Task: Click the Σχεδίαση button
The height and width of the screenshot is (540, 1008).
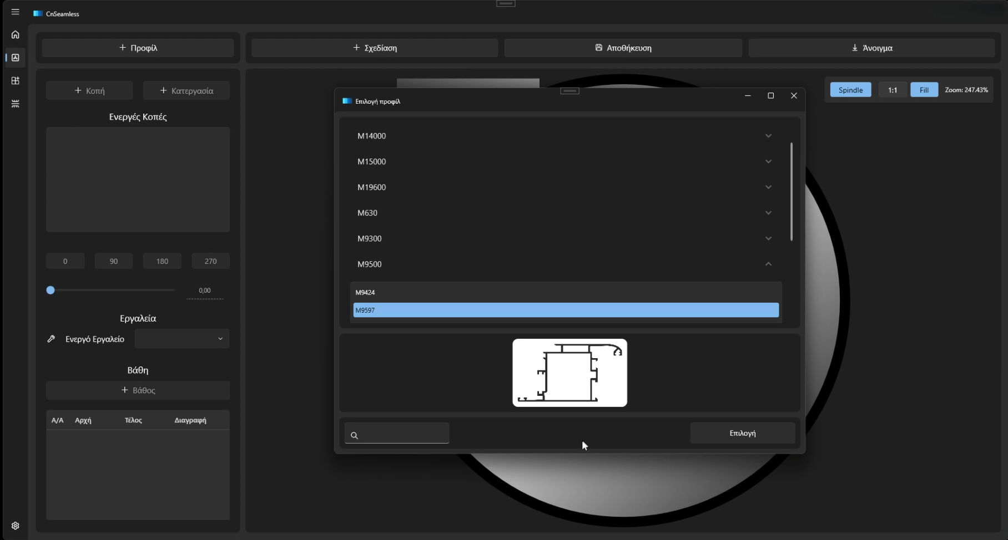Action: [375, 48]
